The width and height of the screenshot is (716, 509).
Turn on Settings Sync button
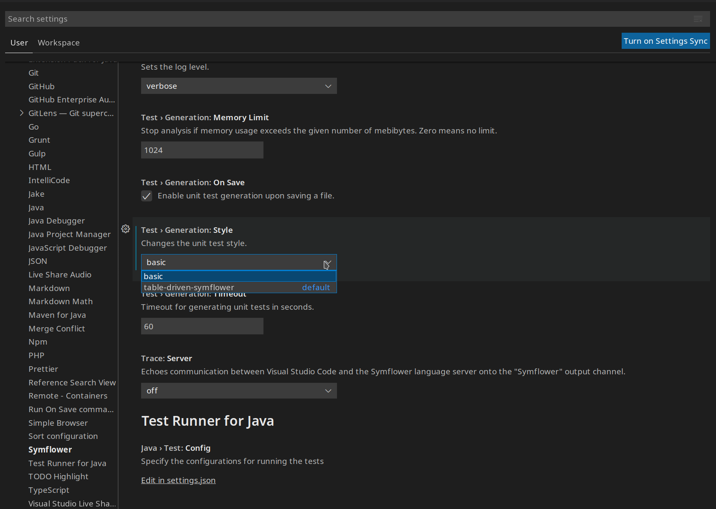665,41
